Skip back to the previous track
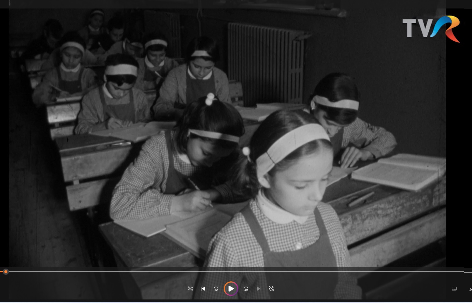The height and width of the screenshot is (303, 472). 203,289
